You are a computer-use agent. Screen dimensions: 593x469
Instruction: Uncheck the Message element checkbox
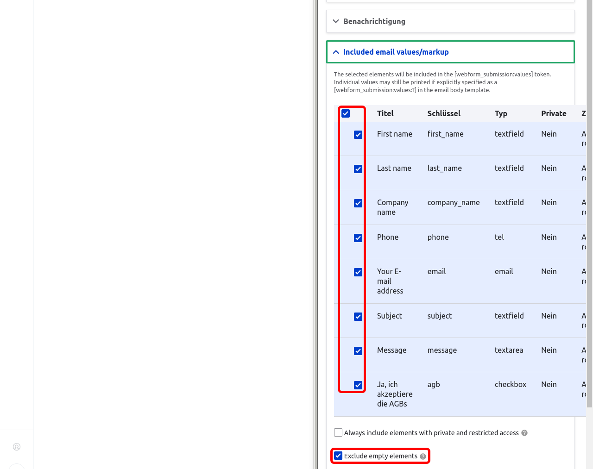[358, 351]
